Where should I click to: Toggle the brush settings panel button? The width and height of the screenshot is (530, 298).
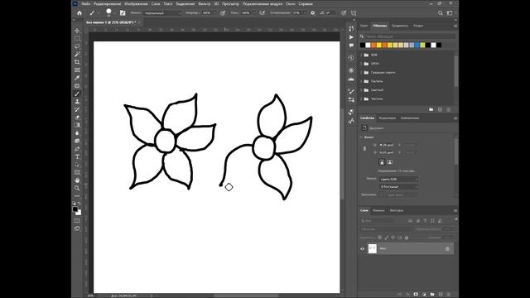click(123, 13)
